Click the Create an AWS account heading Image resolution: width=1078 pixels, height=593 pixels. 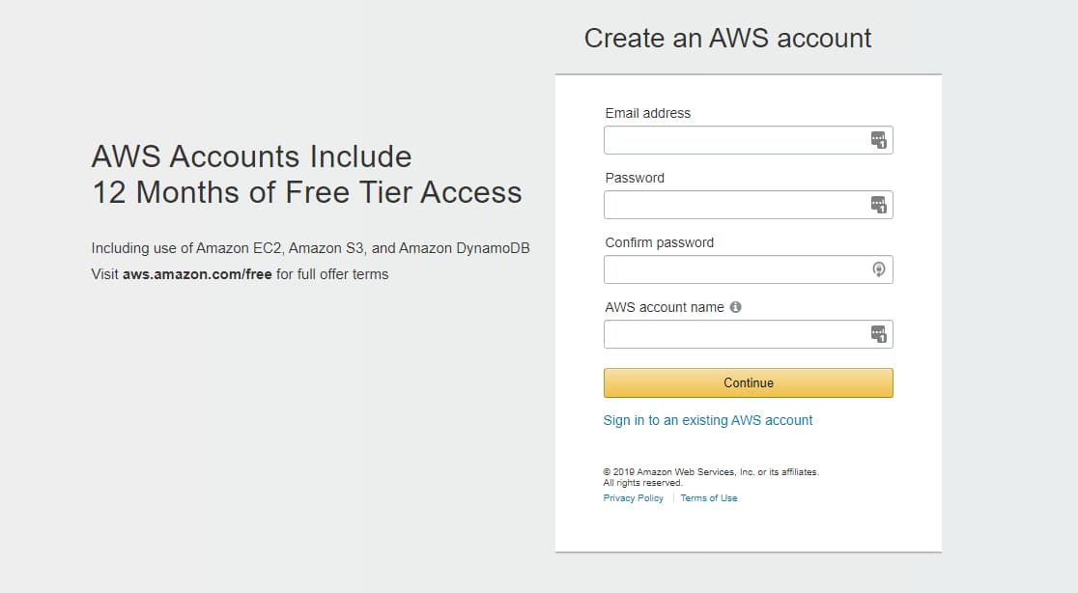(x=726, y=38)
